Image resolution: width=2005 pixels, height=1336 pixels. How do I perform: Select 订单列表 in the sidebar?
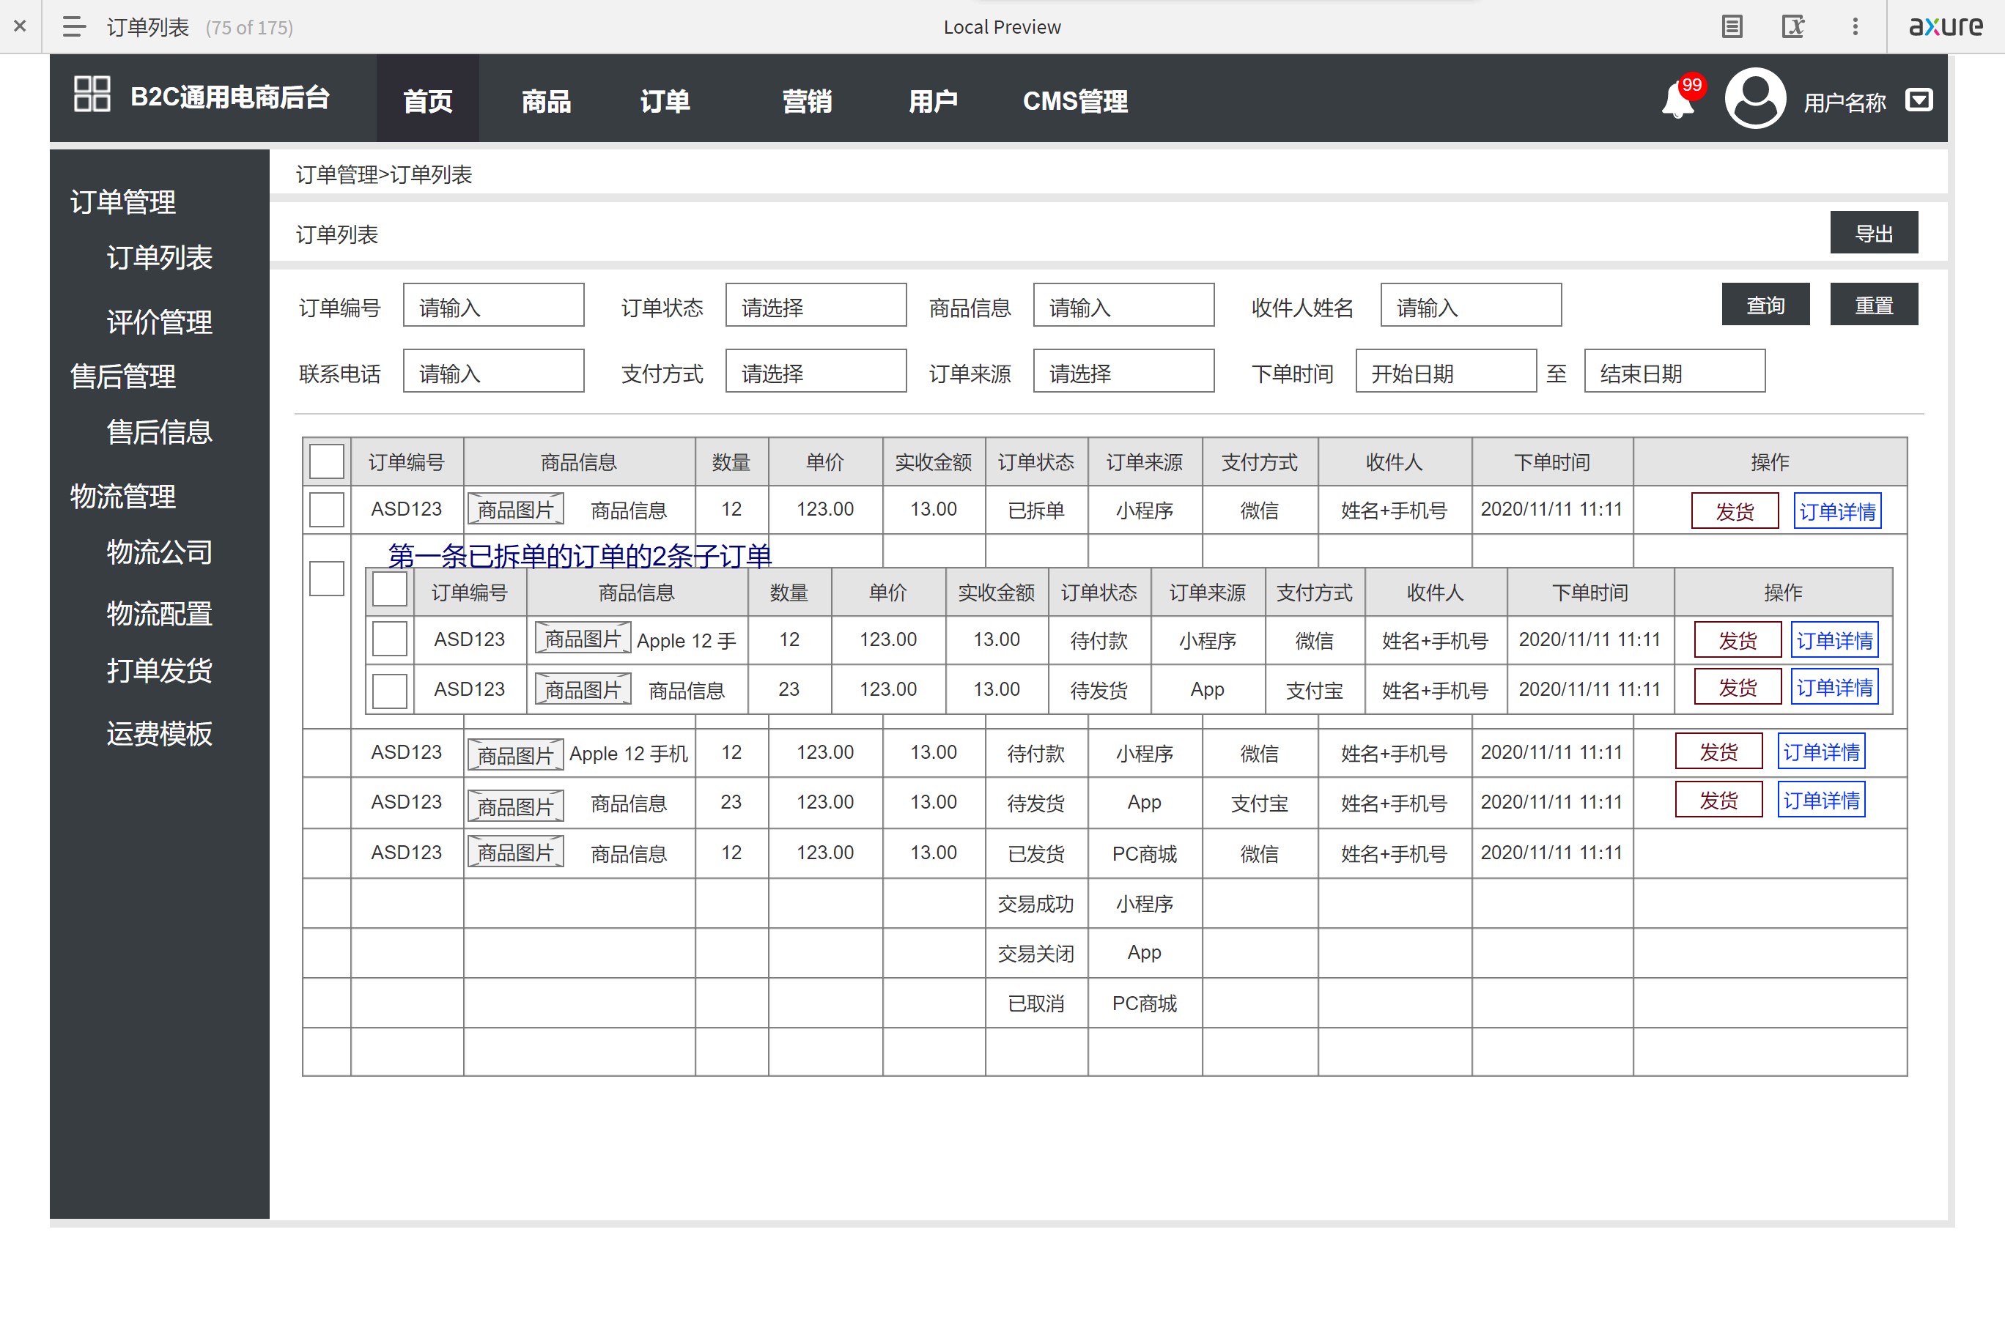pyautogui.click(x=160, y=257)
